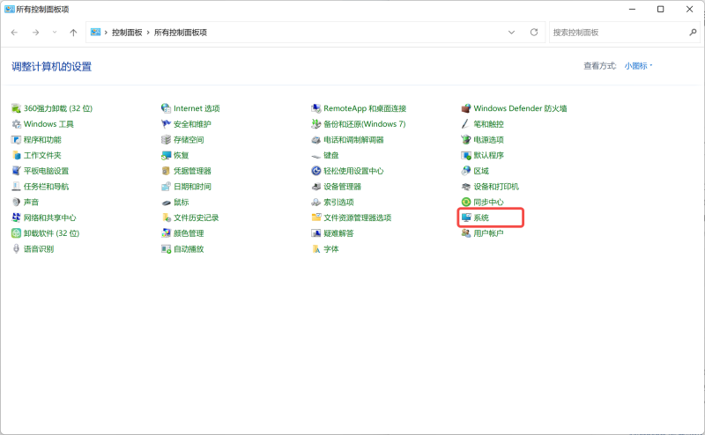
Task: Open the 恢复 link
Action: tap(182, 156)
